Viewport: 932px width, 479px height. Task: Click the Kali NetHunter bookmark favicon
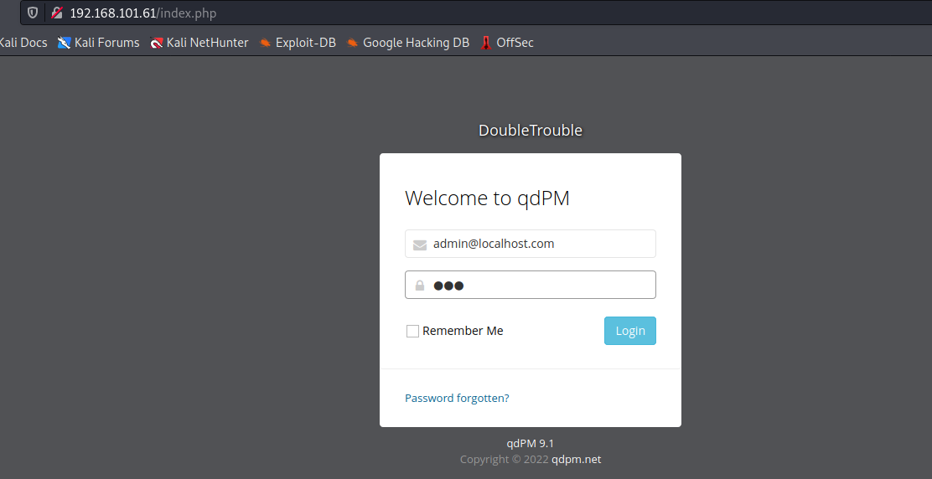click(157, 43)
